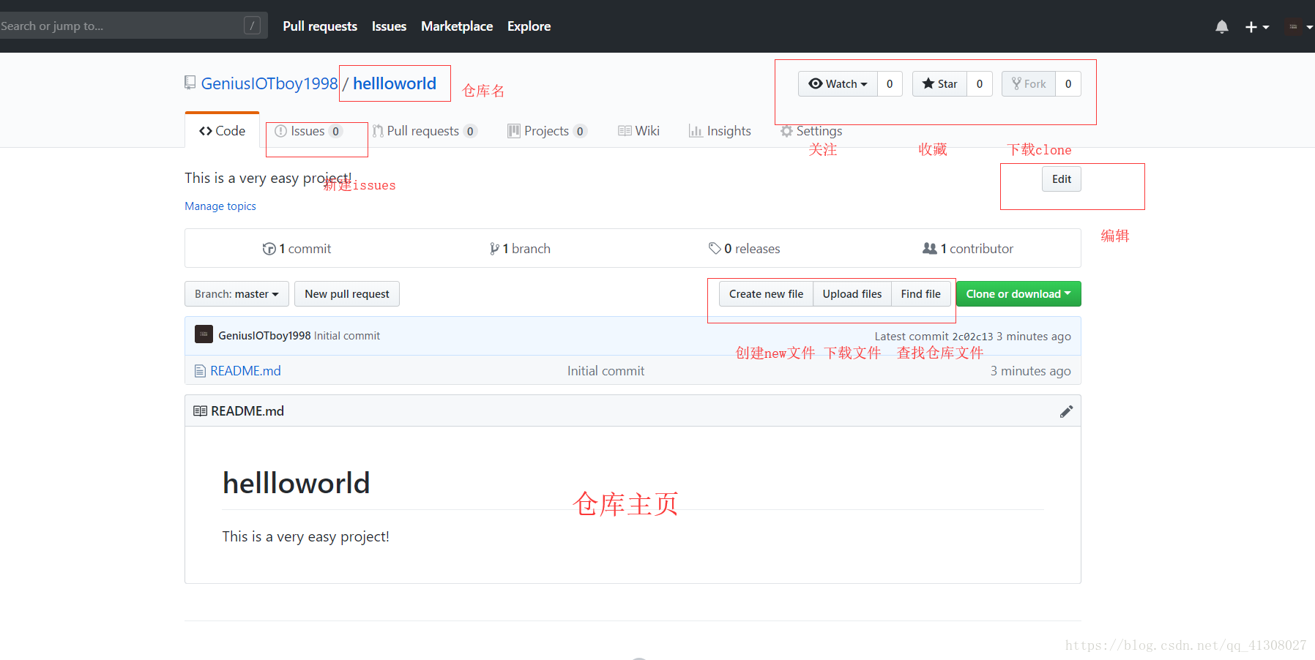Click the hellloworld README heading
The width and height of the screenshot is (1315, 660).
[x=296, y=483]
